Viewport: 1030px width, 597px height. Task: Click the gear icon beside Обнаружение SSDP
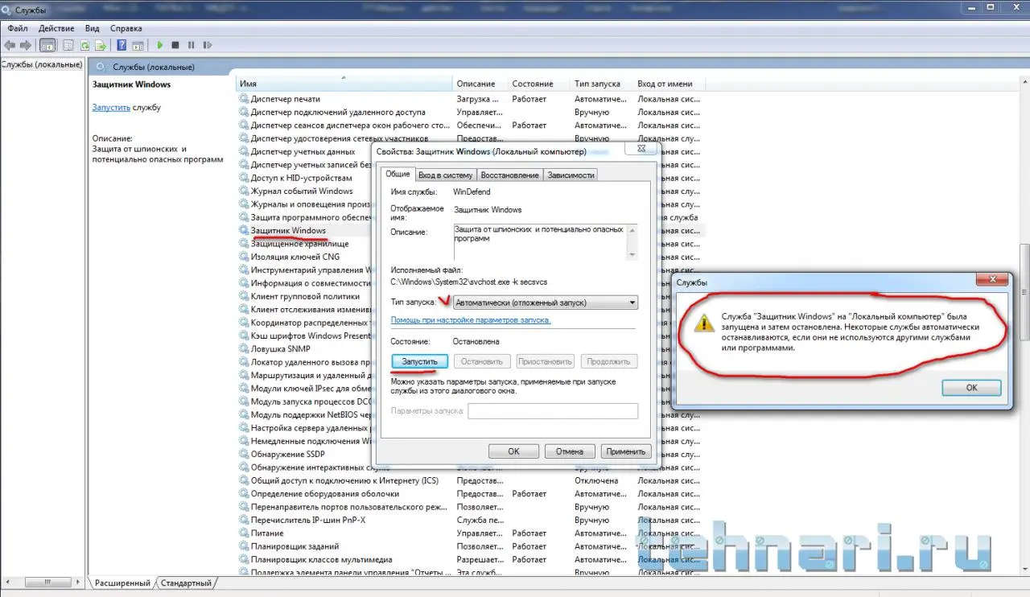pos(244,454)
